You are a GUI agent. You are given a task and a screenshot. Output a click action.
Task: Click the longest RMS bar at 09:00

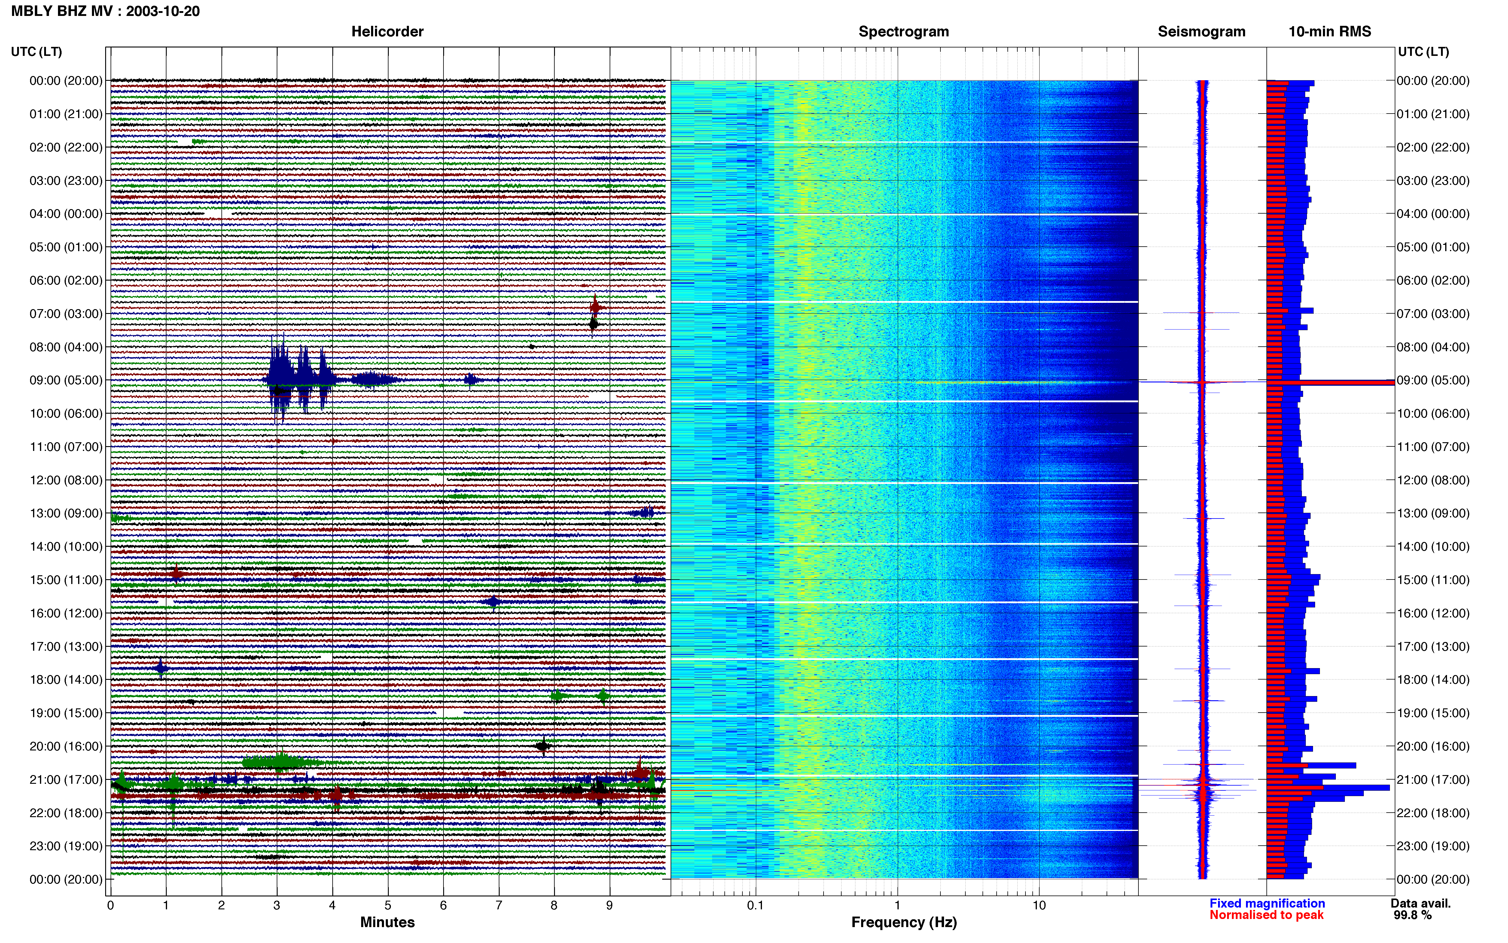(x=1330, y=382)
